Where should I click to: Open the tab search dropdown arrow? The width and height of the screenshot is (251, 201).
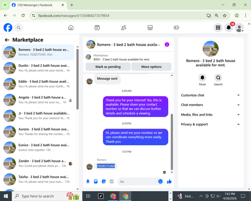point(5,5)
